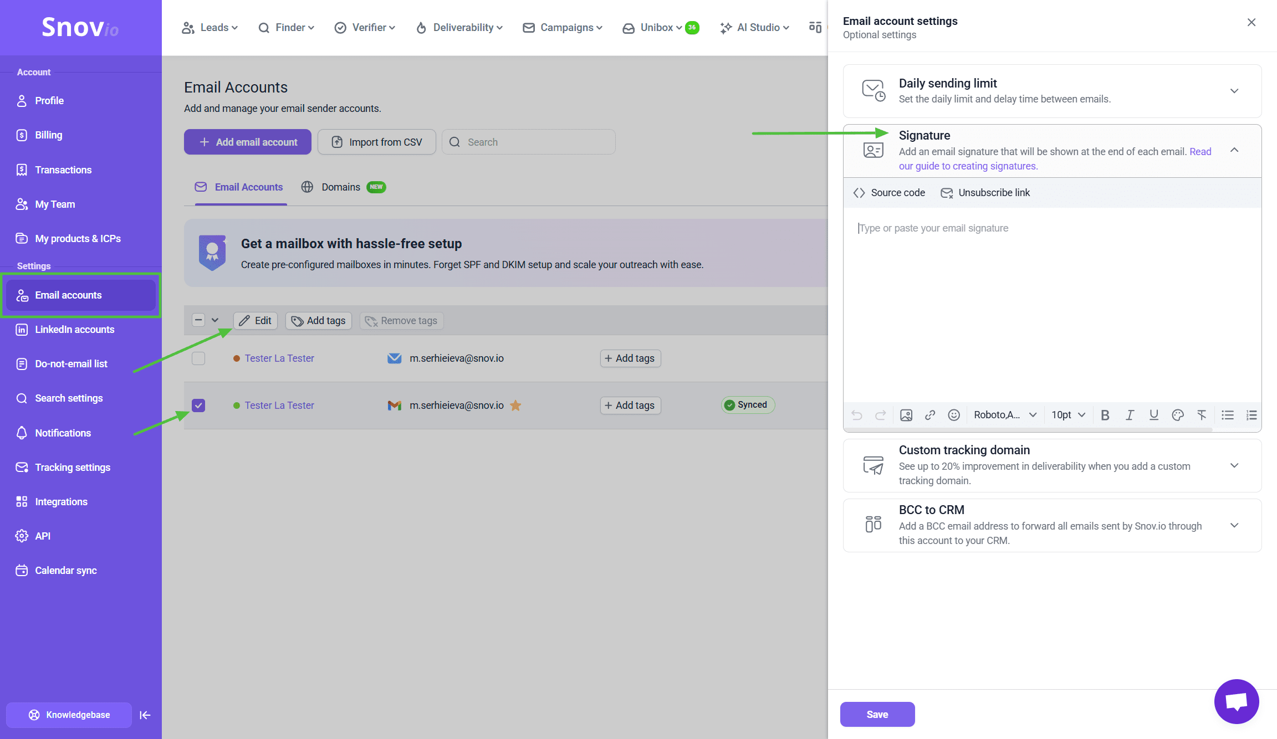Image resolution: width=1277 pixels, height=739 pixels.
Task: Collapse the sidebar with arrow icon
Action: (x=145, y=715)
